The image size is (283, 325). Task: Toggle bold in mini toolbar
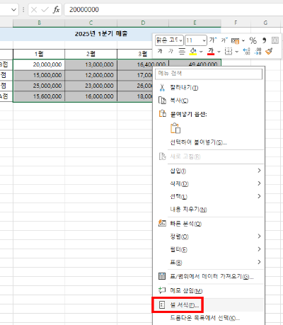click(x=160, y=51)
